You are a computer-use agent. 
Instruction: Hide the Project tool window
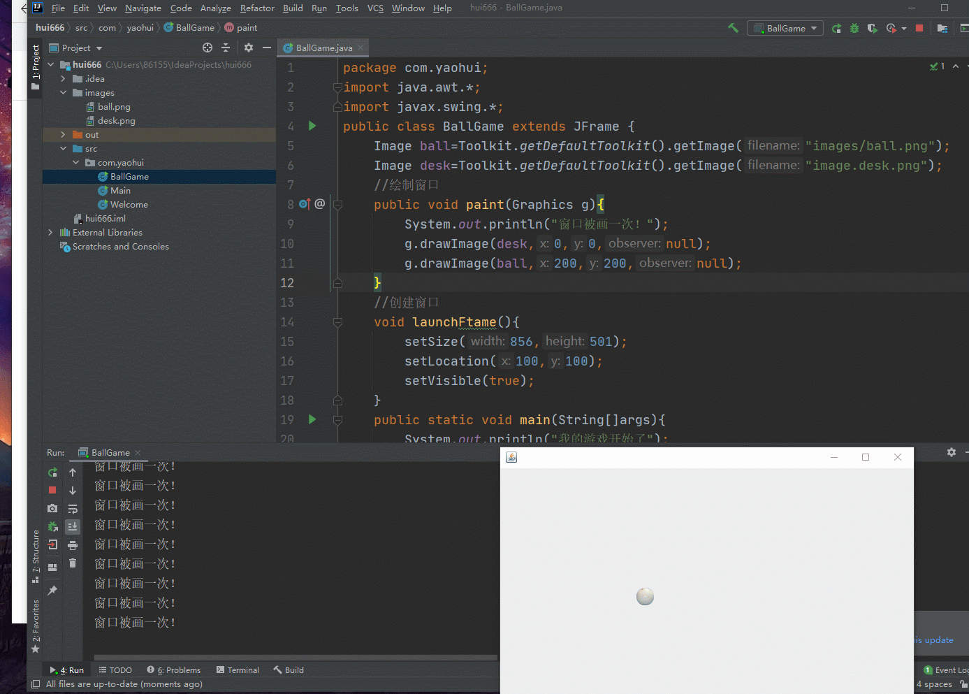coord(266,48)
